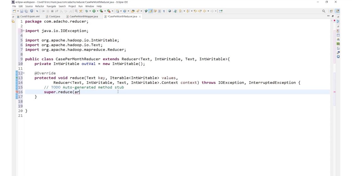The height and width of the screenshot is (176, 352).
Task: Maximize the editor area button
Action: 333,16
